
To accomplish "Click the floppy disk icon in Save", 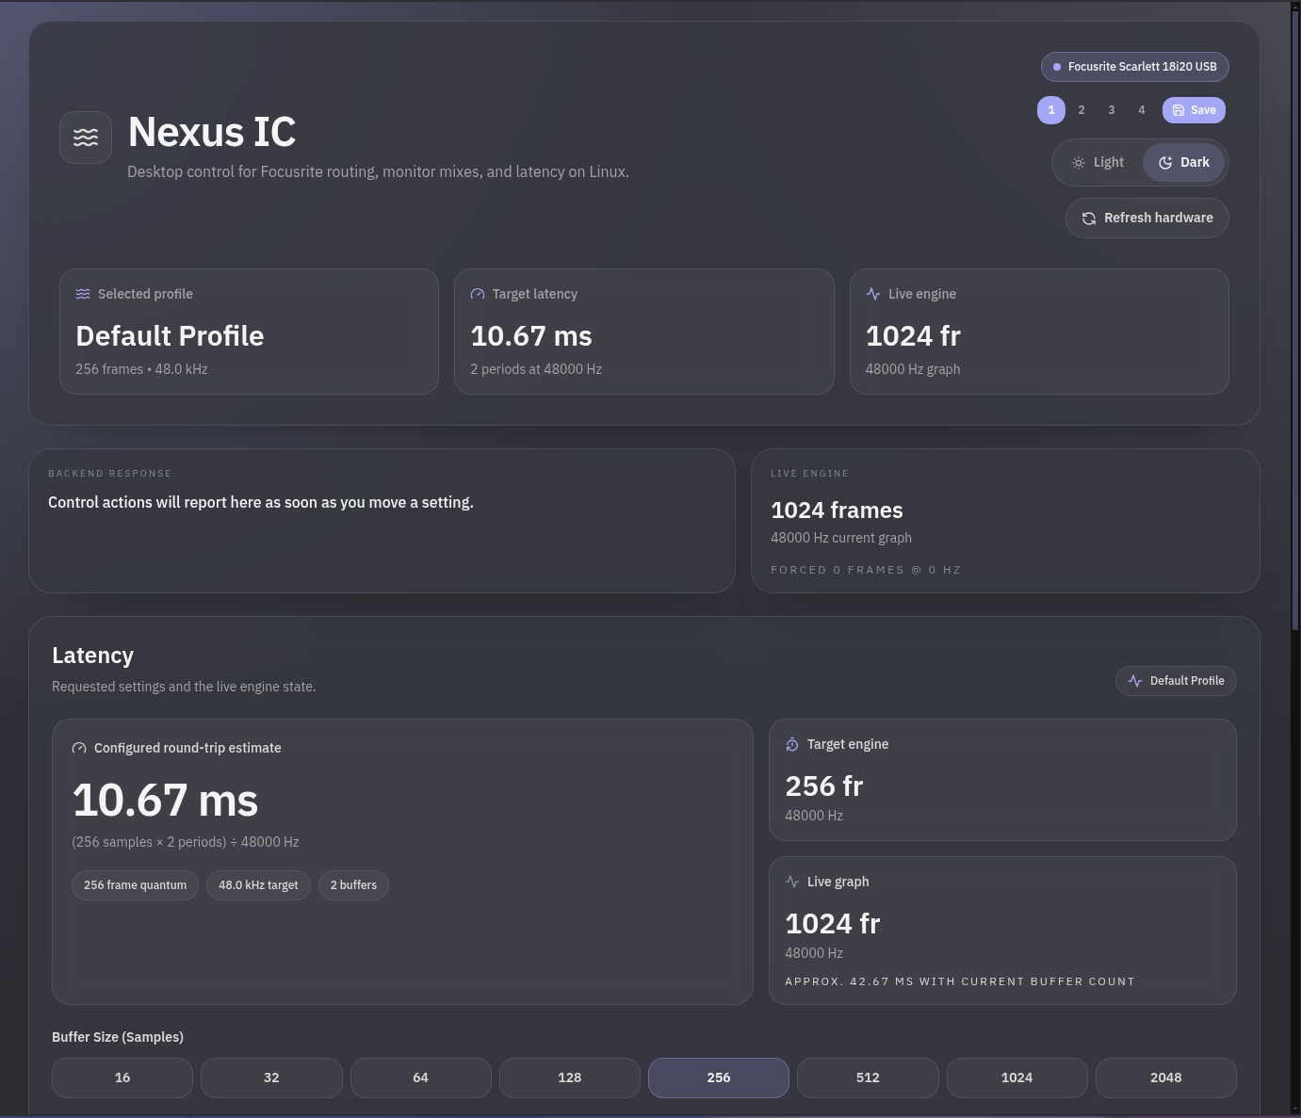I will click(x=1179, y=110).
